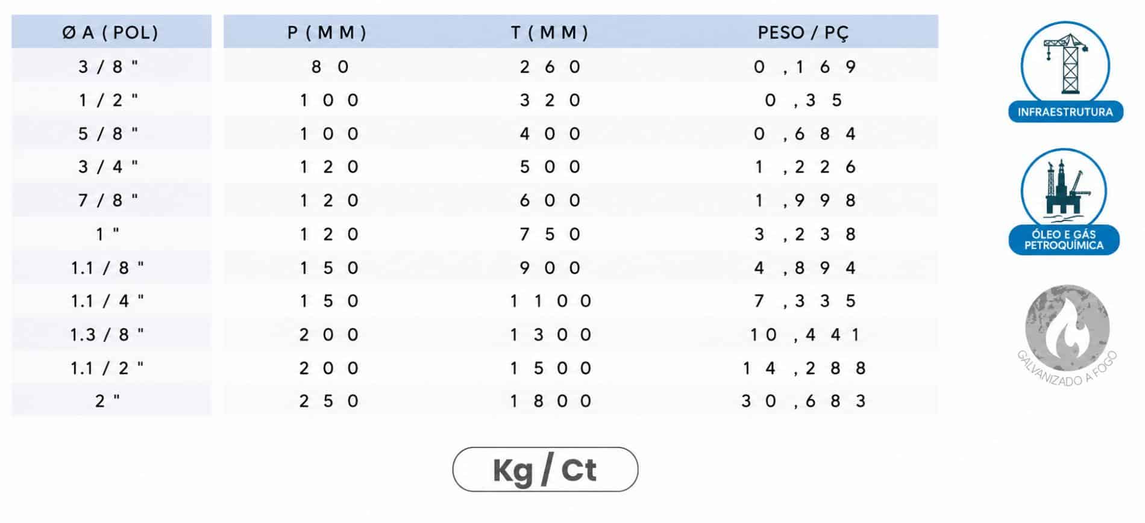The image size is (1145, 523).
Task: Select the ÓLEO E GÁS PETROQUÍMICA label badge
Action: pyautogui.click(x=1064, y=240)
